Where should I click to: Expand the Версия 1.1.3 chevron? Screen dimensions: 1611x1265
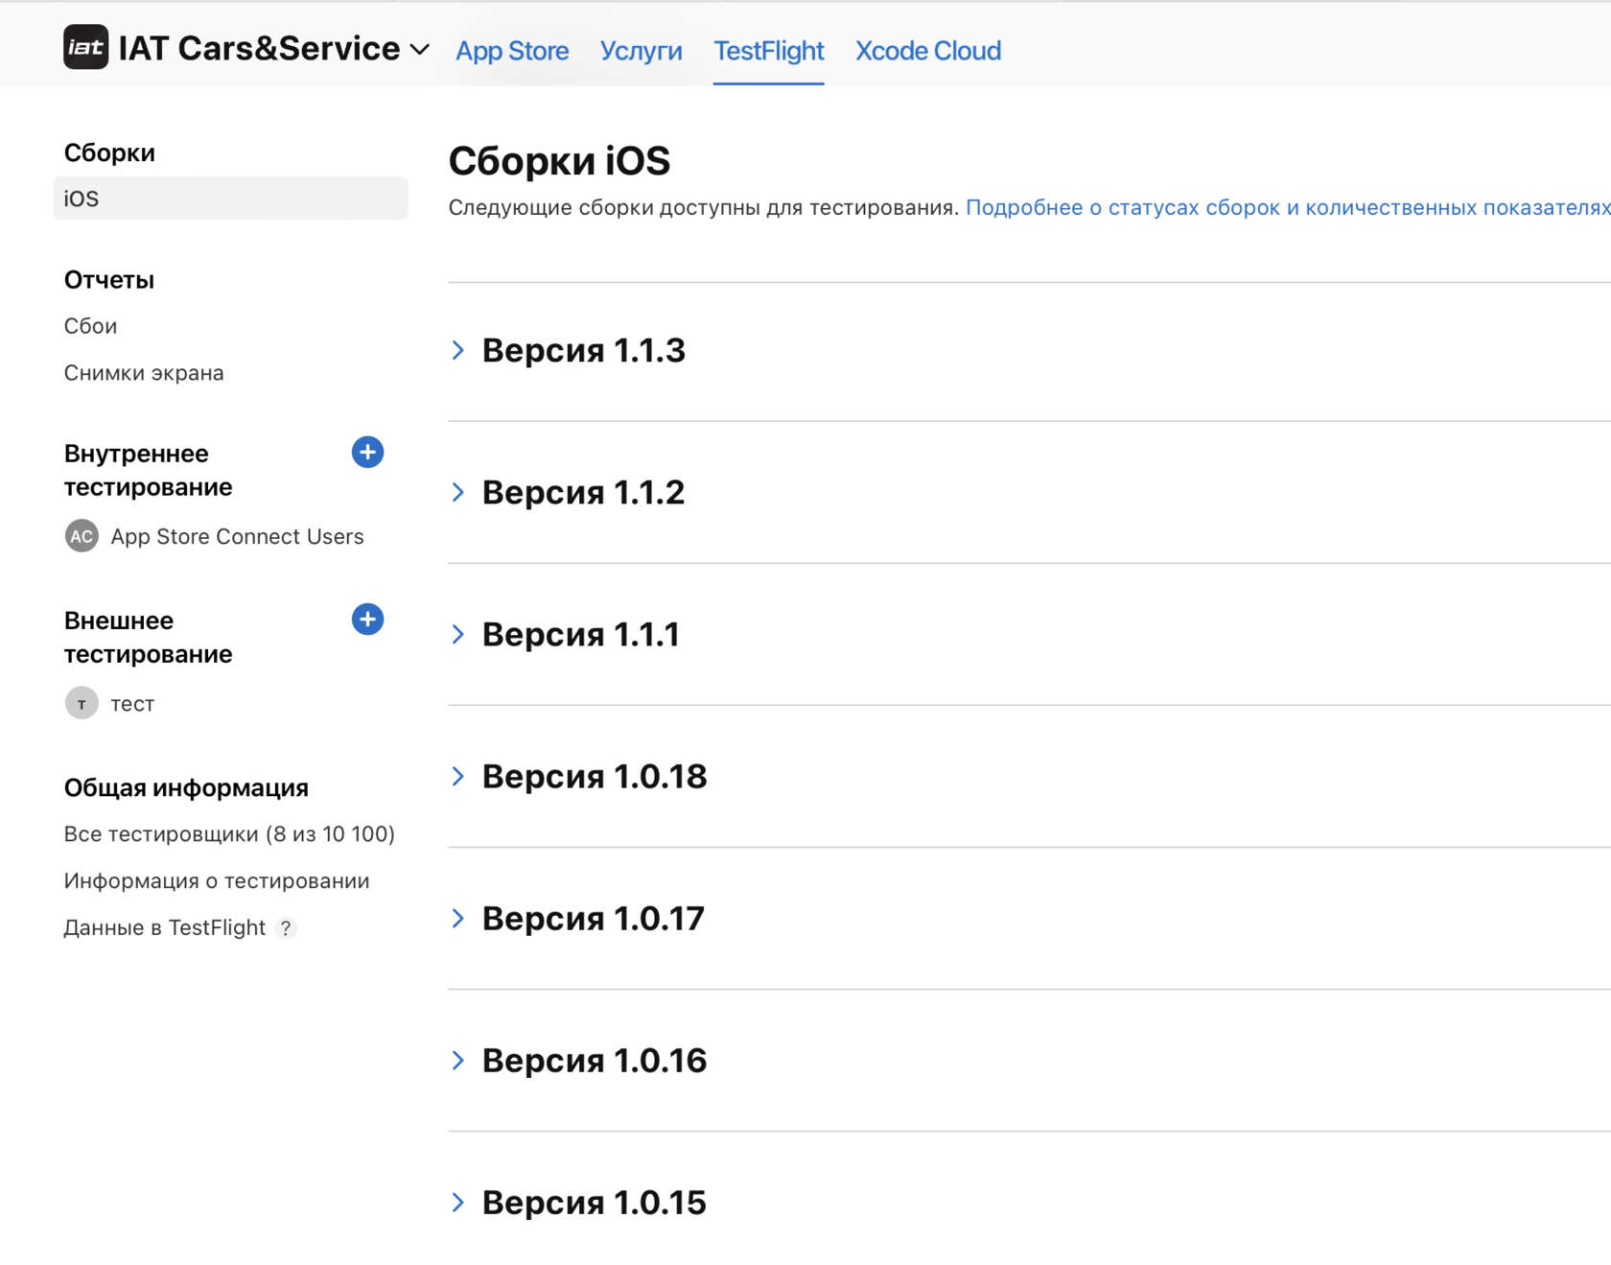[x=458, y=351]
